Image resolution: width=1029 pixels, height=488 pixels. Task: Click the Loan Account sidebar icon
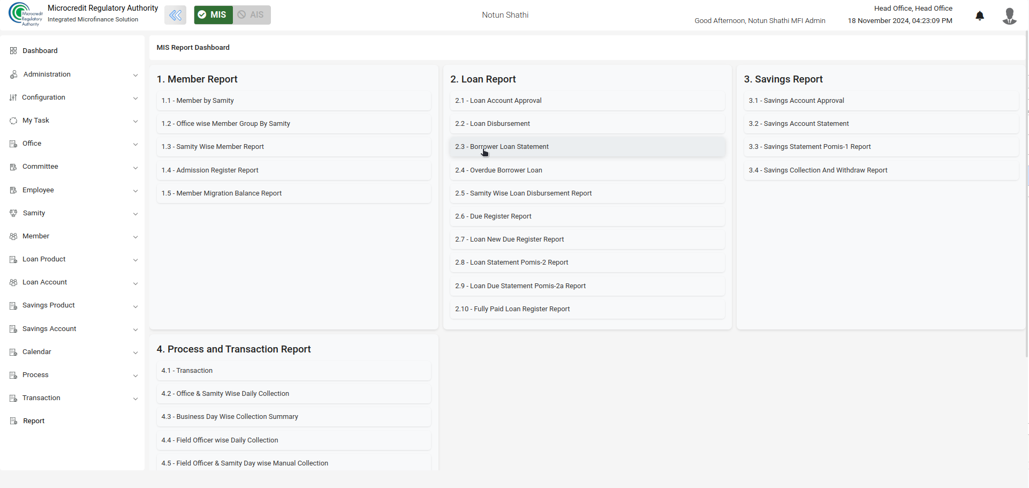click(13, 282)
